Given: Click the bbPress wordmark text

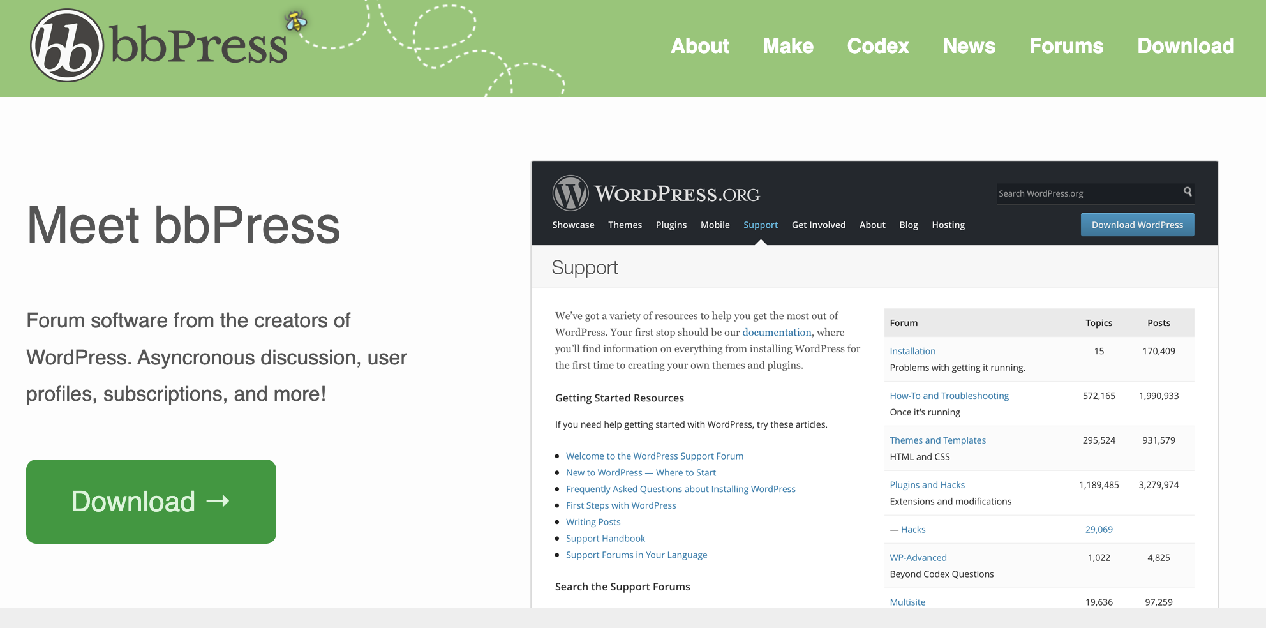Looking at the screenshot, I should (198, 46).
